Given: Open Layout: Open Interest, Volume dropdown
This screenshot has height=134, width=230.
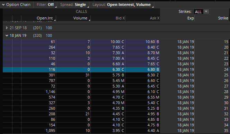Looking at the screenshot, I should click(122, 5).
